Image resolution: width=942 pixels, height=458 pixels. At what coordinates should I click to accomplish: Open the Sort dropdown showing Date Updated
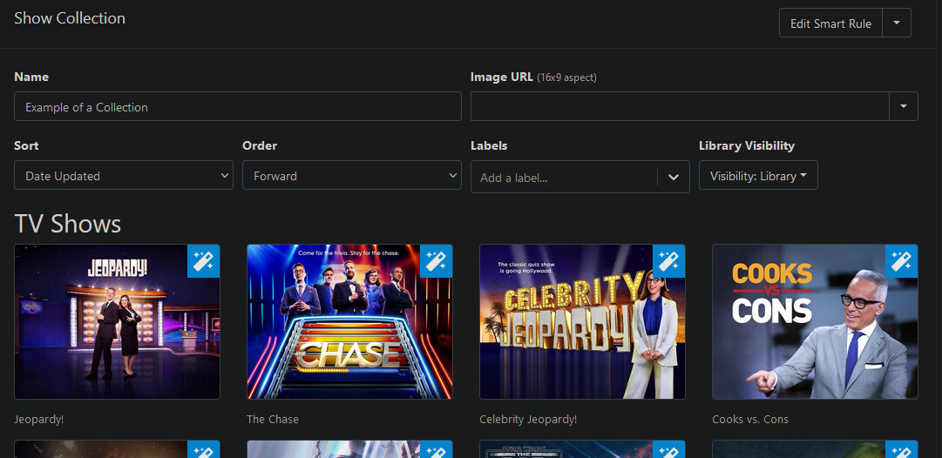click(123, 176)
